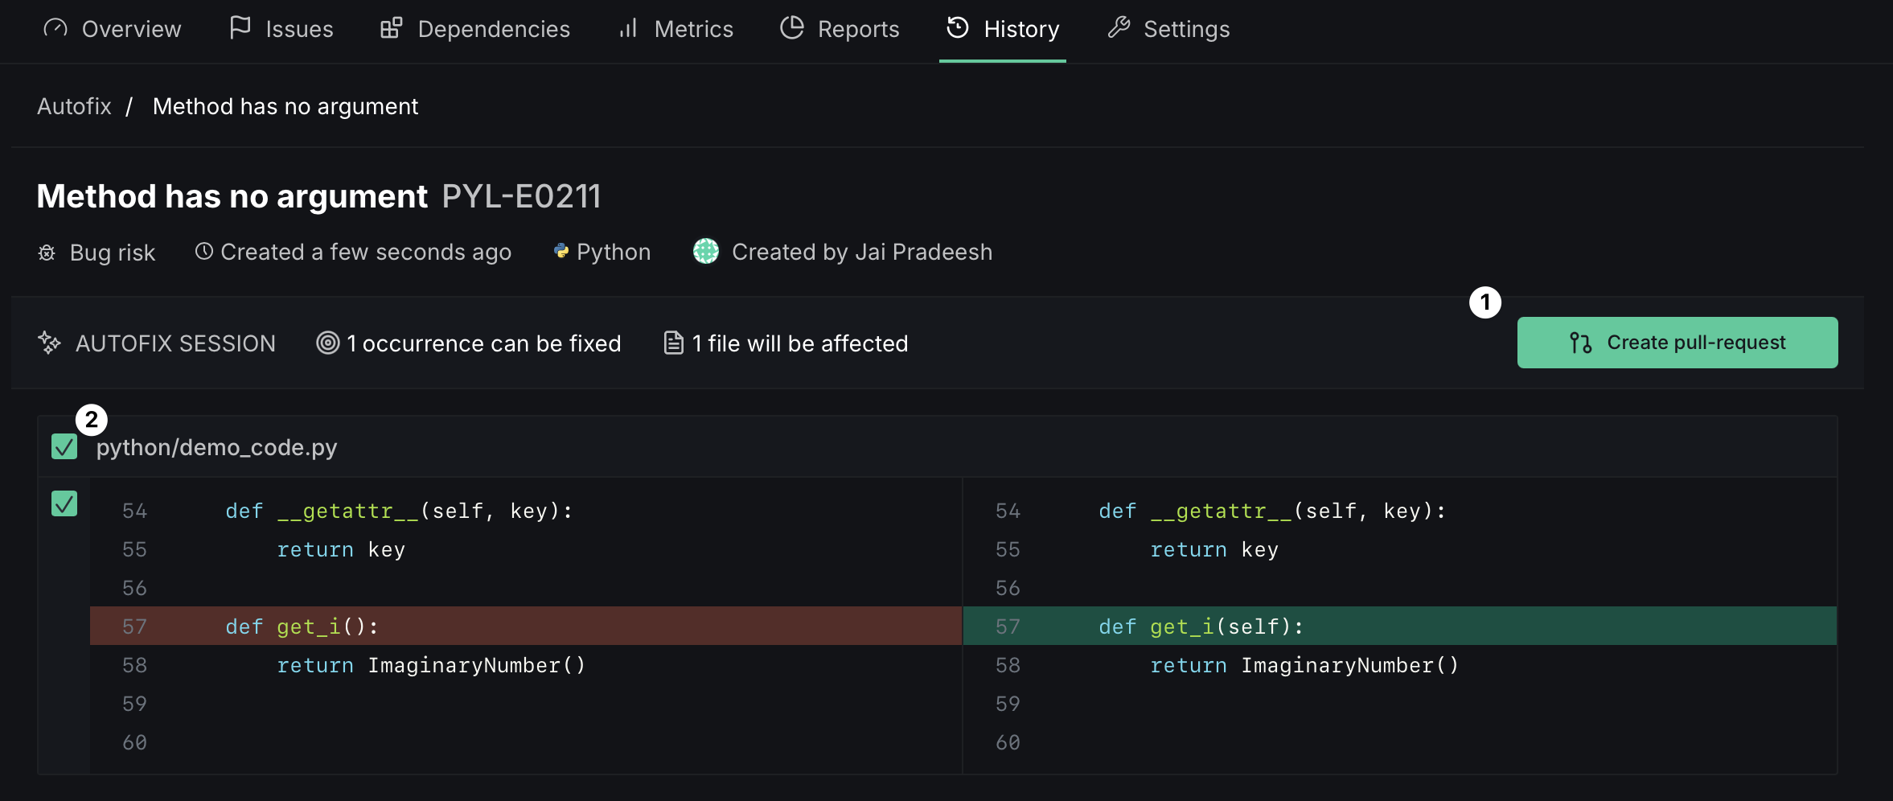This screenshot has width=1893, height=801.
Task: Open the Metrics tab
Action: point(692,29)
